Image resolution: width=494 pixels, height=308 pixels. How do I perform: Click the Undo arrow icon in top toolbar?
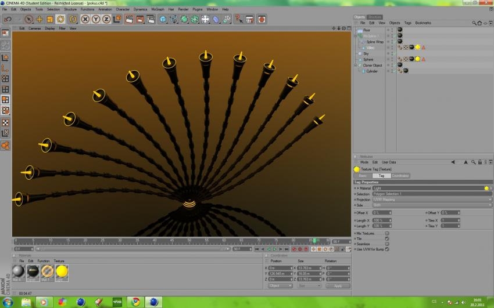point(8,20)
